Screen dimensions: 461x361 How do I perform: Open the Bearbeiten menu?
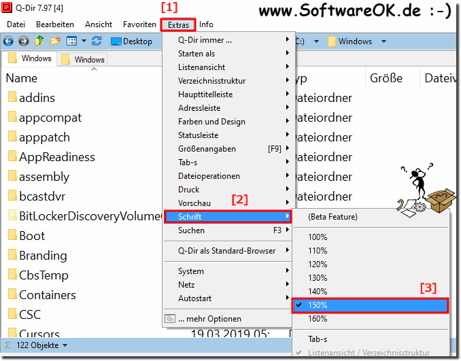(55, 24)
